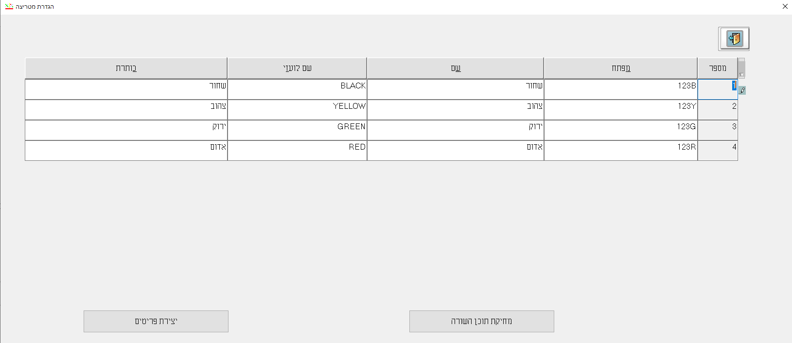Sort by the מפתח column header
792x343 pixels.
point(620,68)
